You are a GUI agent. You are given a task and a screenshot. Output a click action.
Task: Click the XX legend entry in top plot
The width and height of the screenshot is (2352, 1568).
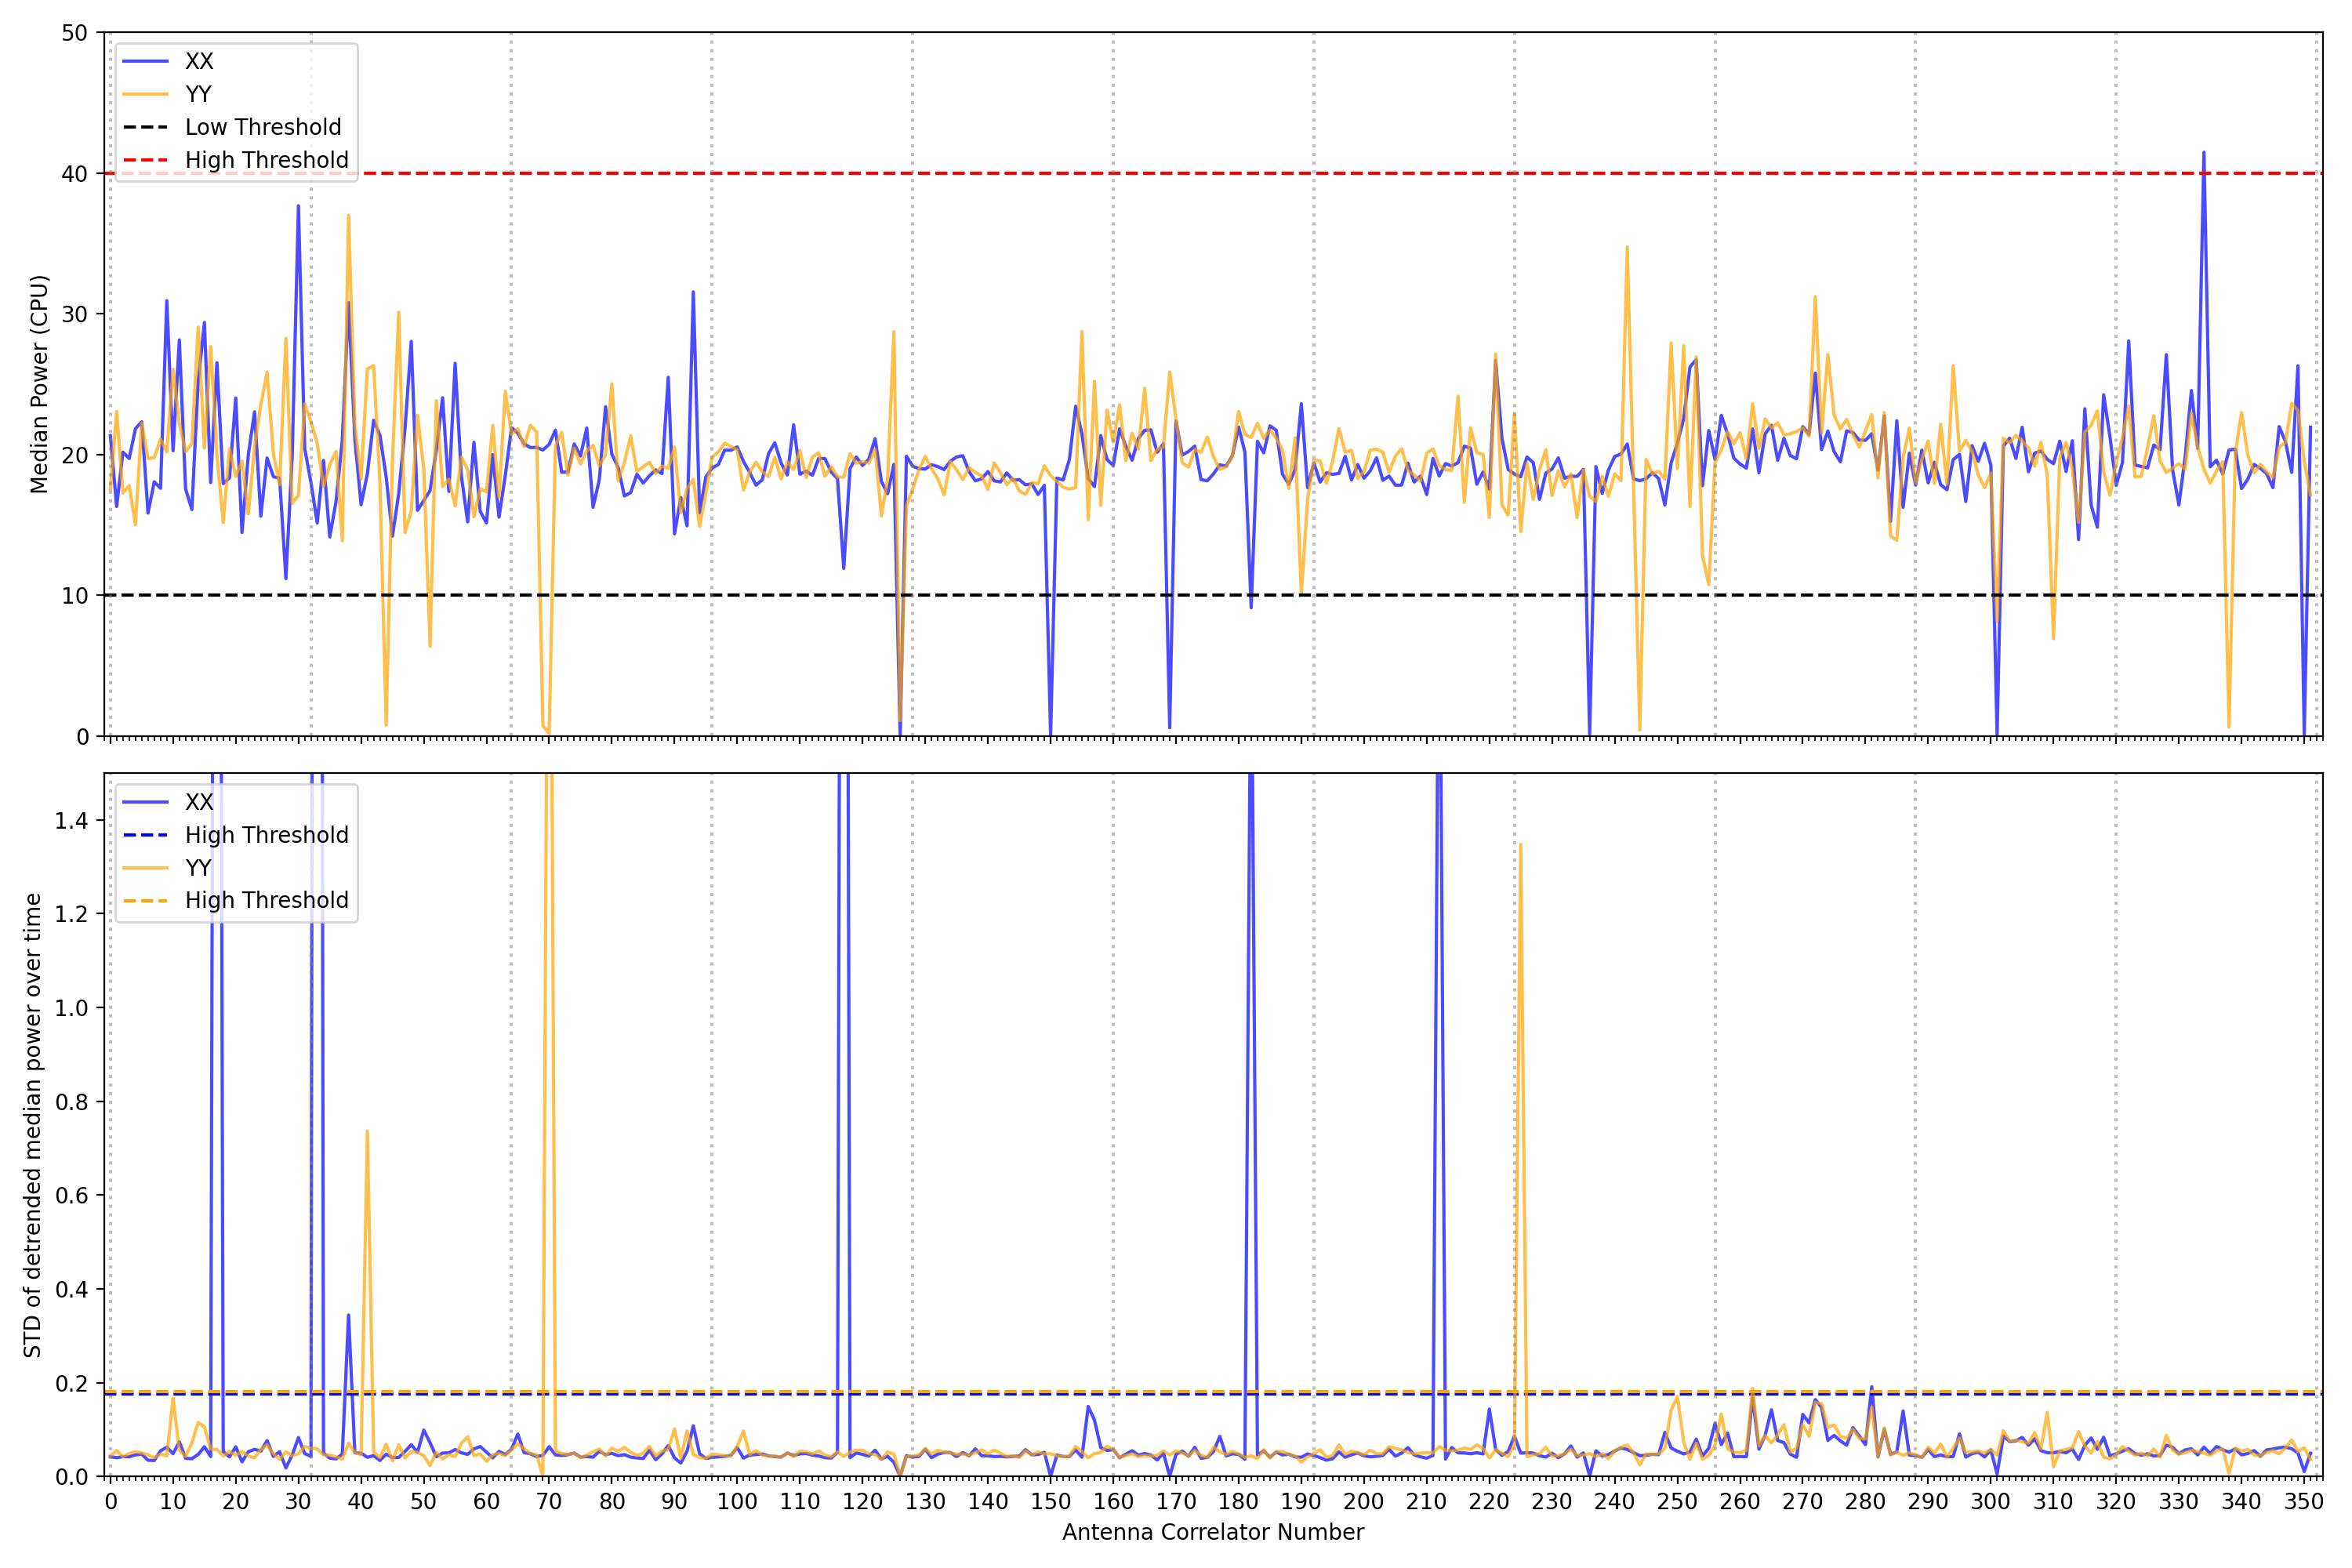coord(198,61)
